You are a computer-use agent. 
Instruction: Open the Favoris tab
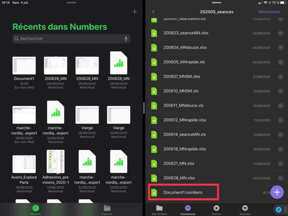[x=216, y=210]
